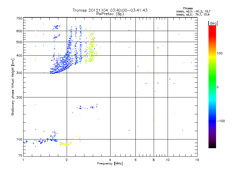Click the 'mean, sd,X: 79.7, 19.8' line
Screen dimensions: 232x174
coord(193,14)
